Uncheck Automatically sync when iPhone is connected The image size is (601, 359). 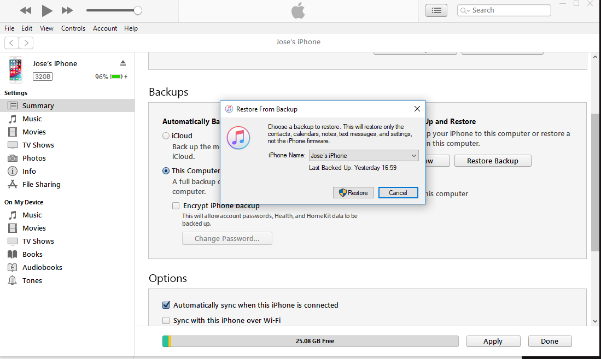[x=166, y=305]
